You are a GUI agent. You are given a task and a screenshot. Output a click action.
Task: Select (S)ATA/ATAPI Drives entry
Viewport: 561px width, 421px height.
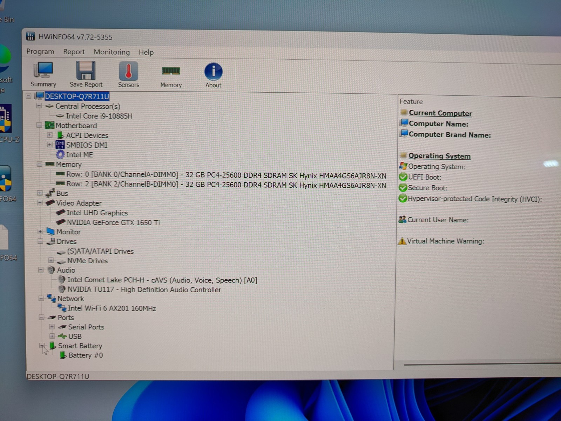(100, 251)
